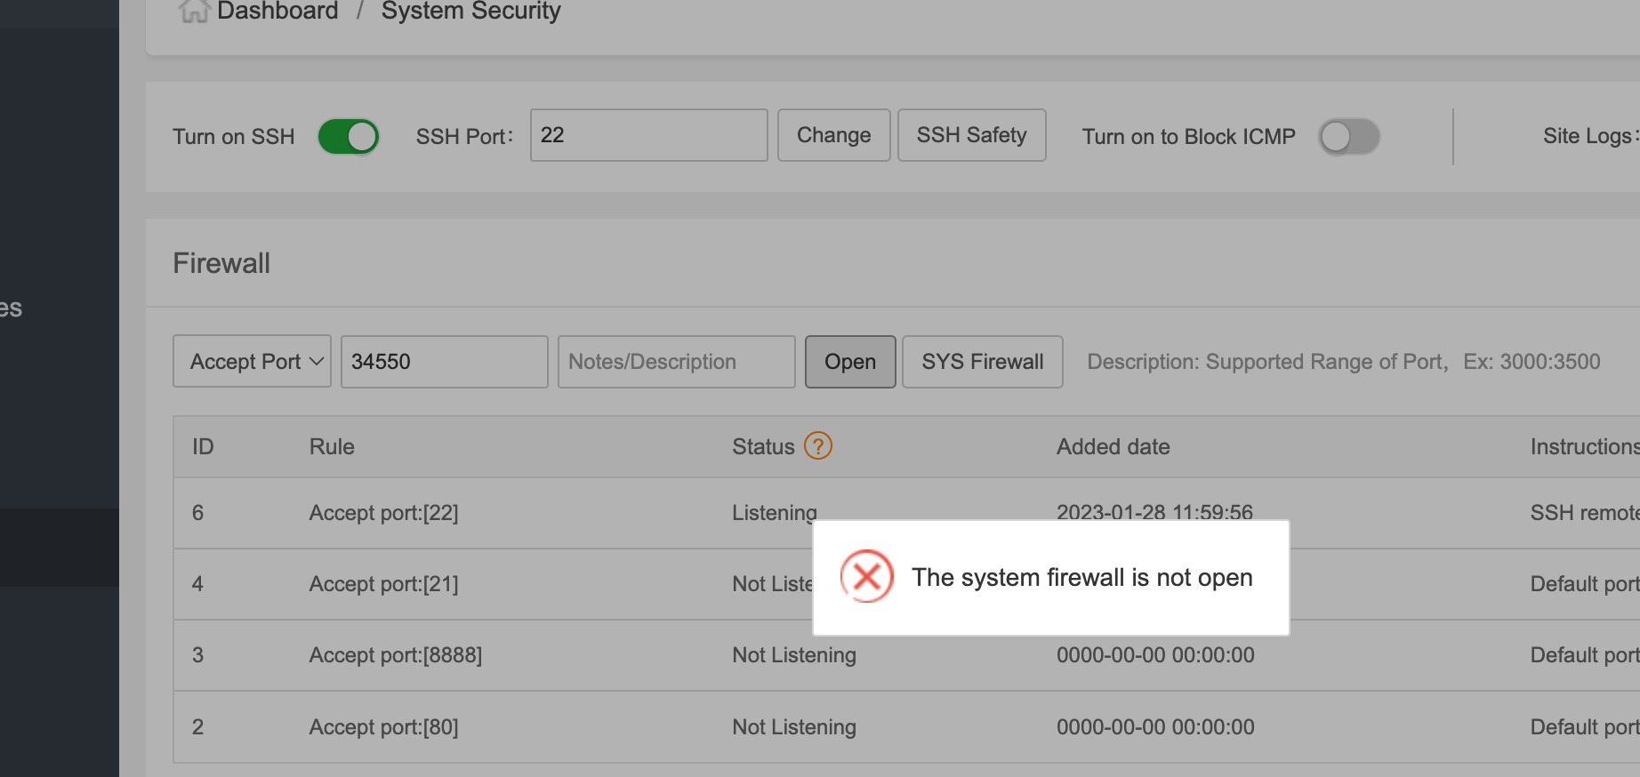This screenshot has width=1640, height=777.
Task: Click the Accept port:[80] rule row
Action: pos(383,727)
